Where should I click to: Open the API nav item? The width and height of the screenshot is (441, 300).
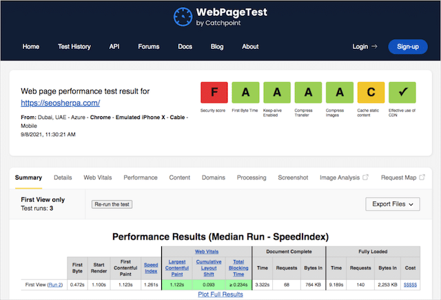coord(114,47)
